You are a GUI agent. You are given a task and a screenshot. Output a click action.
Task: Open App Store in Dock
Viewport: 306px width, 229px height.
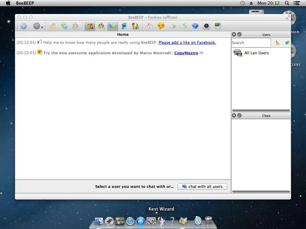(x=140, y=221)
